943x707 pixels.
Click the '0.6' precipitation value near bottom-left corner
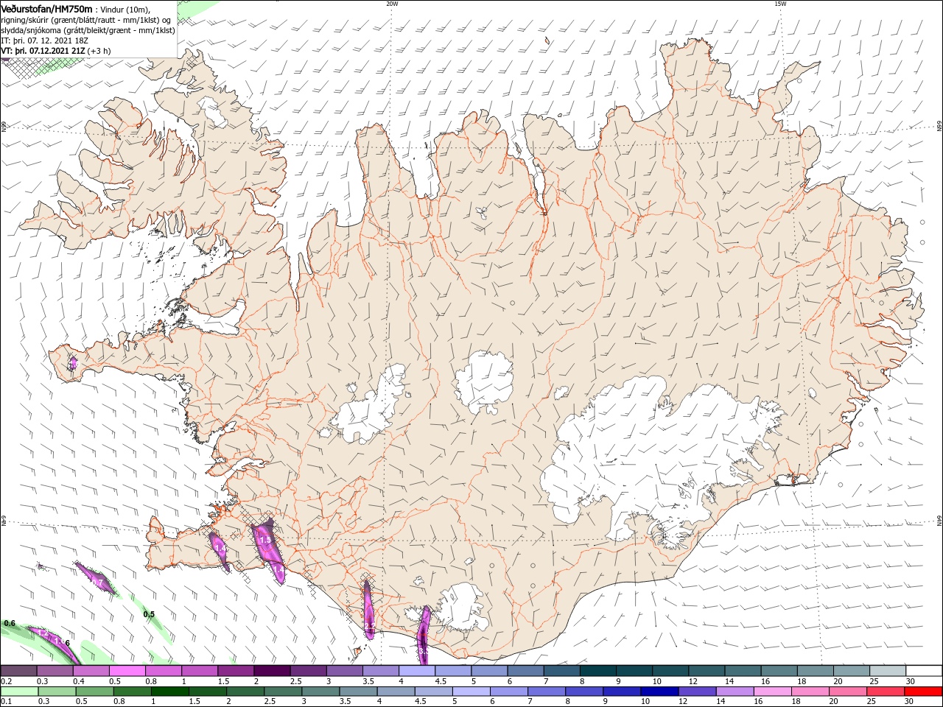click(x=10, y=623)
